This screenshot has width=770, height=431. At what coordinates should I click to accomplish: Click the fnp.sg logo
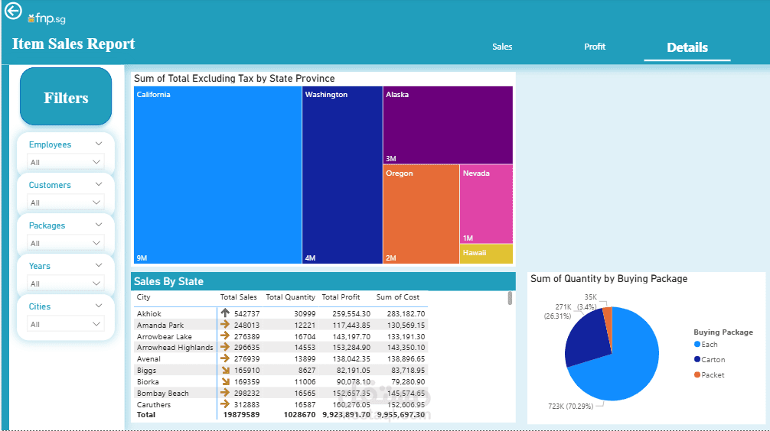point(47,18)
